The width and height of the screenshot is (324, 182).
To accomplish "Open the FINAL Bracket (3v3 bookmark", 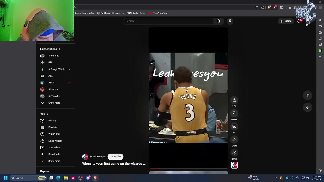I will [x=134, y=13].
